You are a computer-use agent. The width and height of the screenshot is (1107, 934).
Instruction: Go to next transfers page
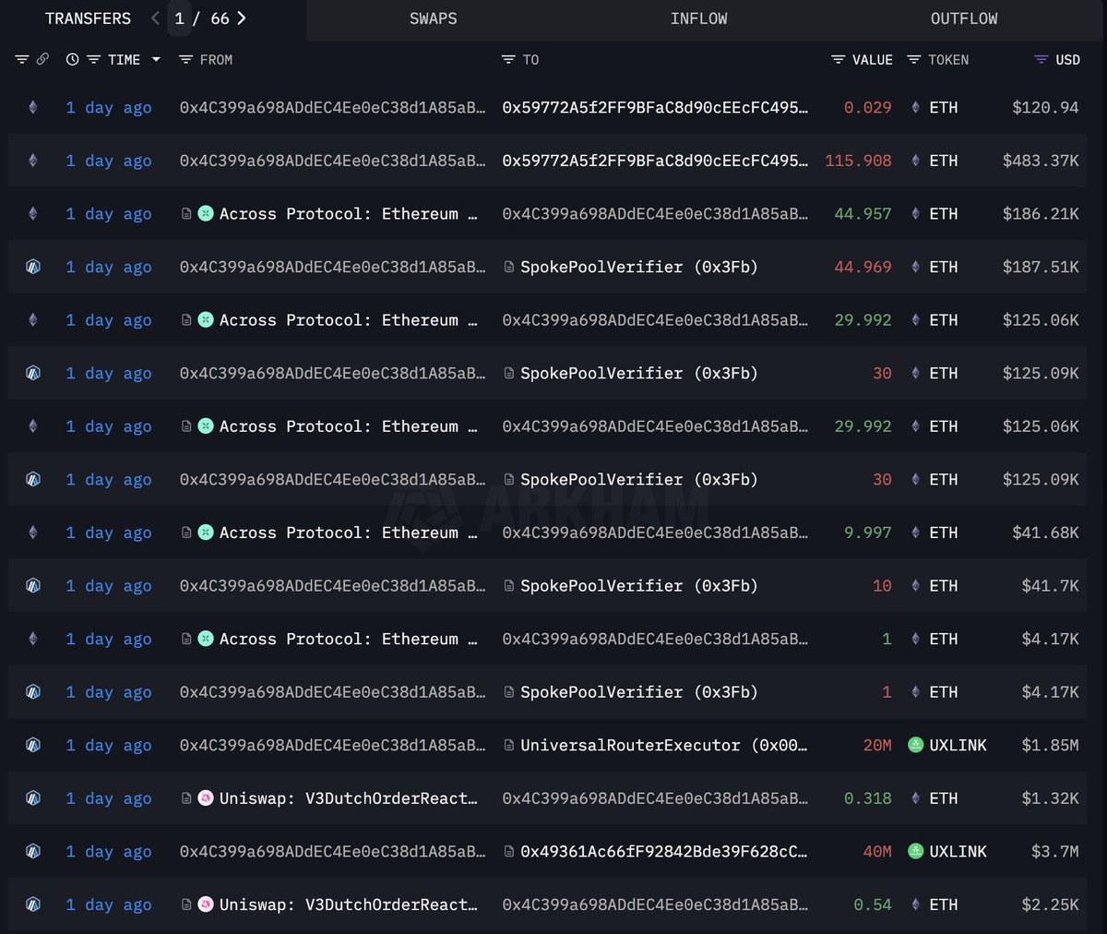tap(242, 18)
